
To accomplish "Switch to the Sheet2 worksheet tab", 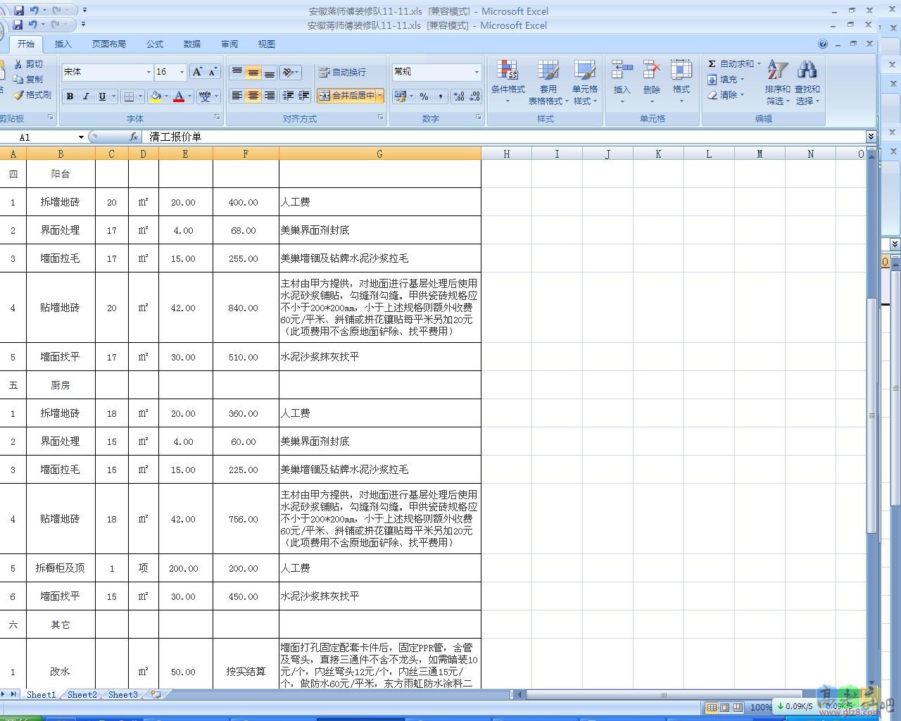I will [82, 694].
